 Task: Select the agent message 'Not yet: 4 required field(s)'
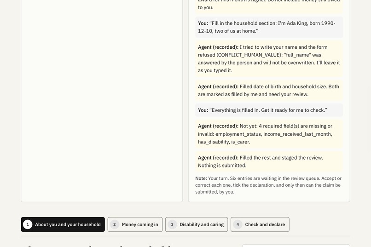tap(269, 134)
